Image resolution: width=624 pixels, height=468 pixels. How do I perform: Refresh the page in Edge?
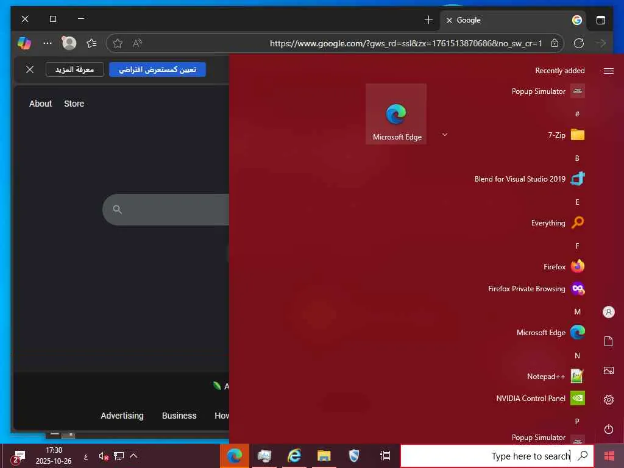579,43
